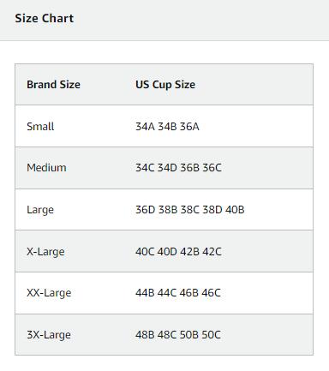Click the 34C 34D 36B 36C cell
This screenshot has height=371, width=329.
[178, 167]
